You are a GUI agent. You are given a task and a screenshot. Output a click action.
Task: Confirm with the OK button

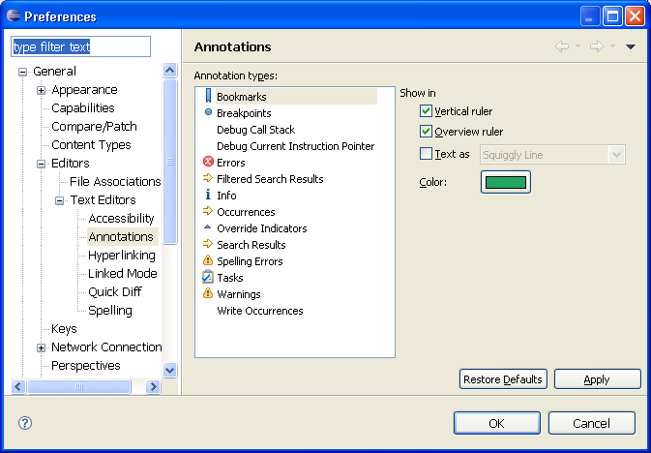pyautogui.click(x=497, y=423)
